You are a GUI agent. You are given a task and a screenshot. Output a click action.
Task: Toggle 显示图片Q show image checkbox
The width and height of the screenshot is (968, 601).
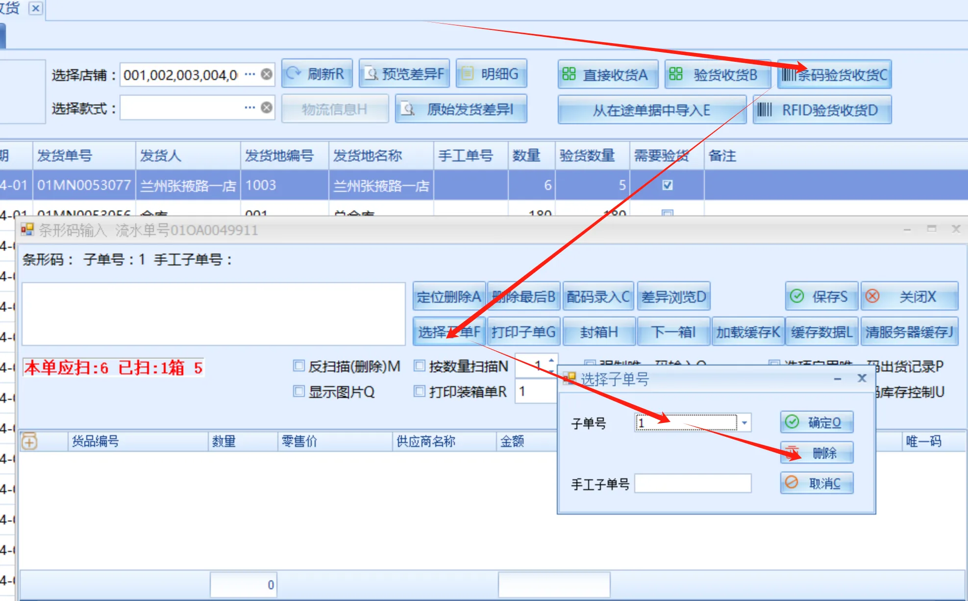(x=298, y=391)
